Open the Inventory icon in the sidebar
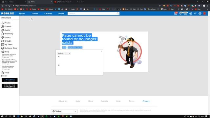This screenshot has height=118, width=210. pos(3,34)
